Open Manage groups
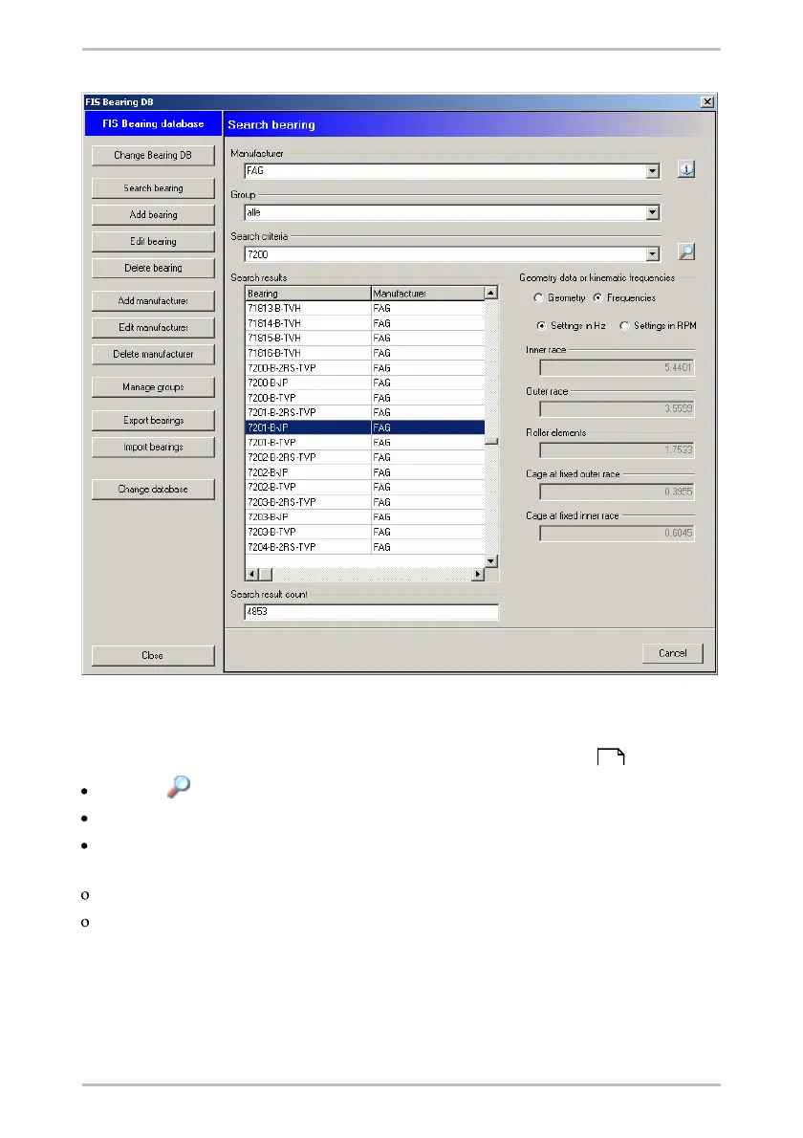Screen dimensions: 803x1138 (153, 387)
